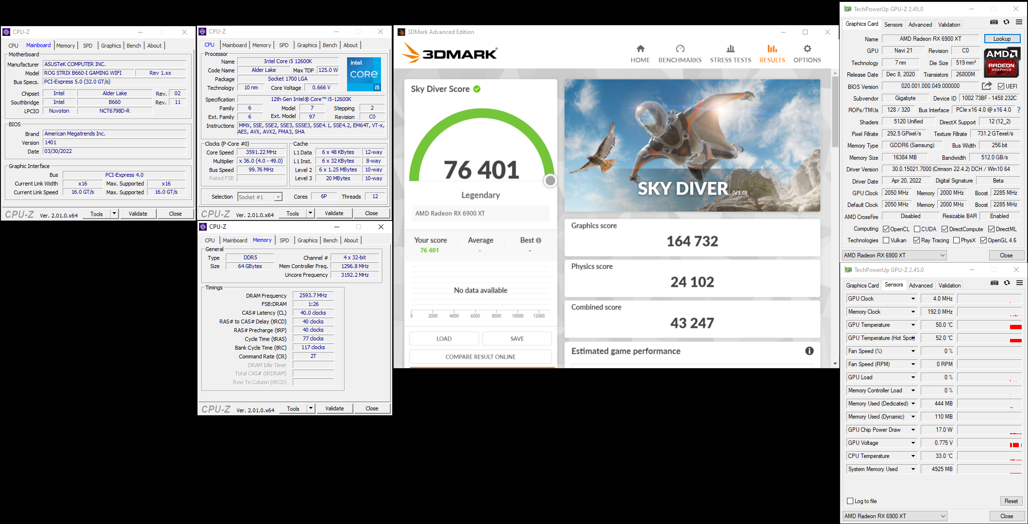
Task: Click the Sky Diver benchmark thumbnail image
Action: pos(692,145)
